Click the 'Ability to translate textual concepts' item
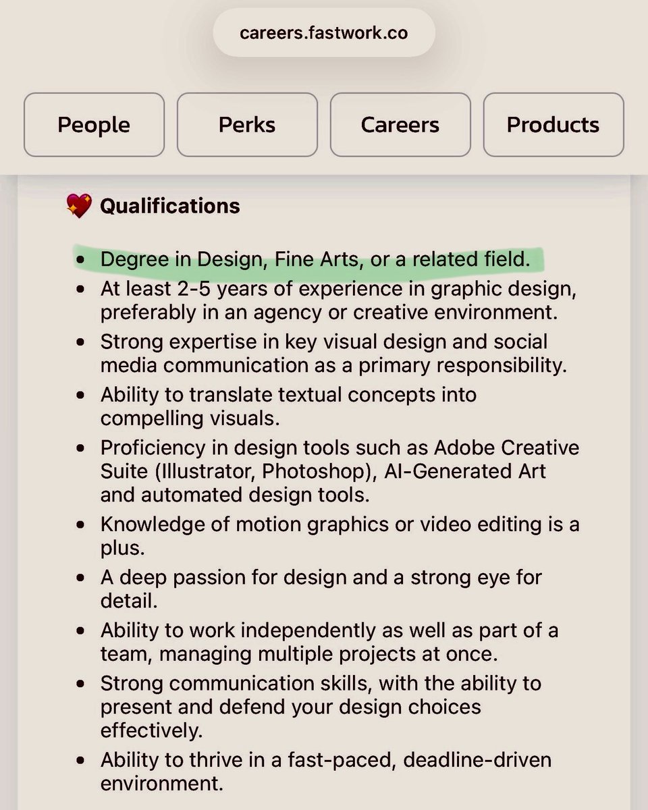Screen dimensions: 648x810 (x=289, y=406)
